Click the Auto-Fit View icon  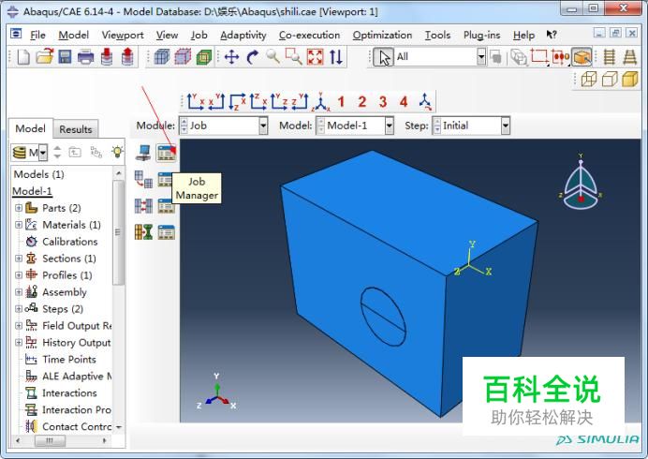(x=315, y=57)
